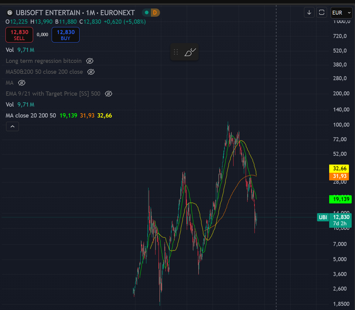
Task: Click the yellow 32,66 value in the MA legend
Action: coord(104,115)
